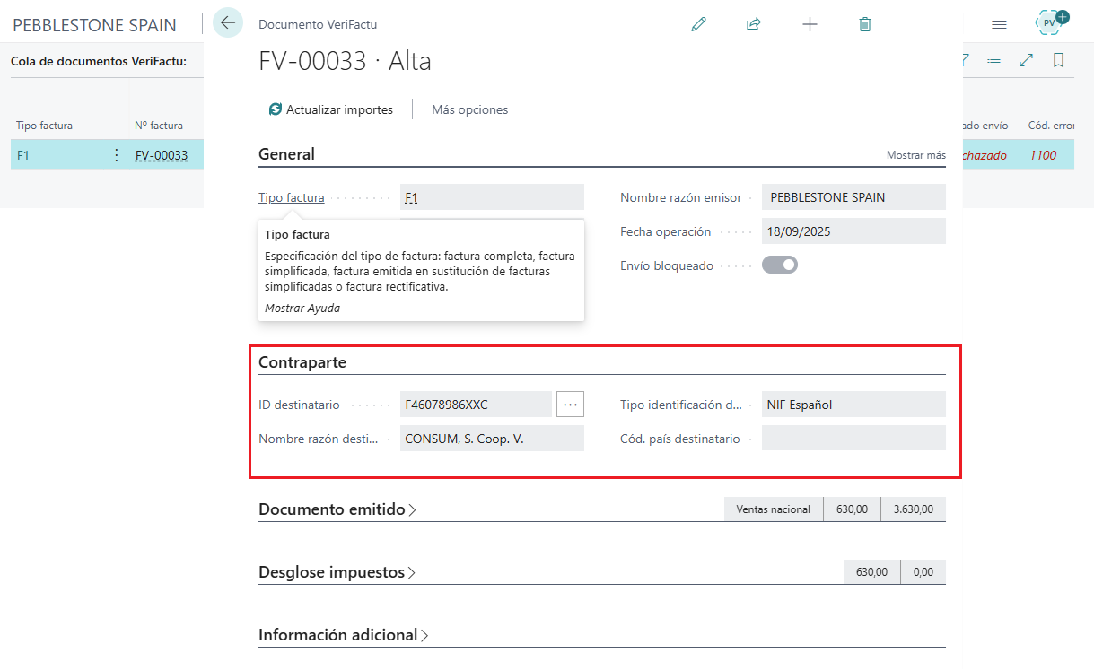Image resolution: width=1094 pixels, height=670 pixels.
Task: Open the share icon menu
Action: tap(754, 25)
